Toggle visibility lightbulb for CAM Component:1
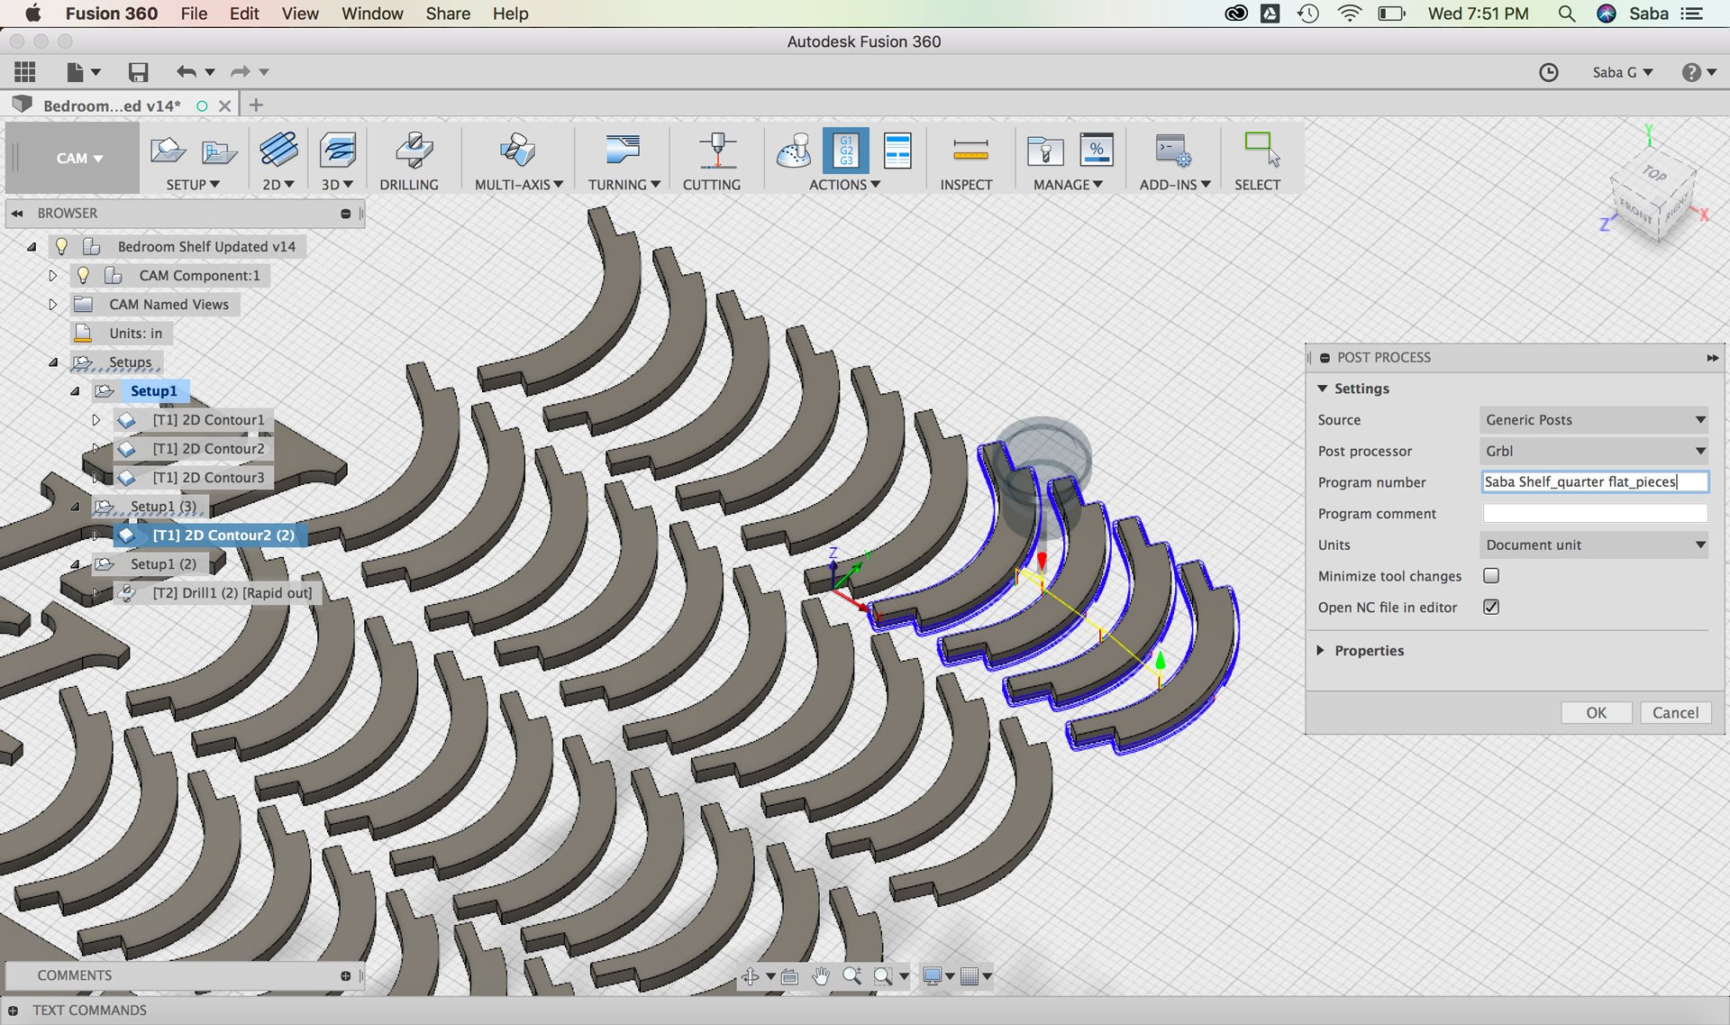The height and width of the screenshot is (1025, 1730). coord(83,275)
